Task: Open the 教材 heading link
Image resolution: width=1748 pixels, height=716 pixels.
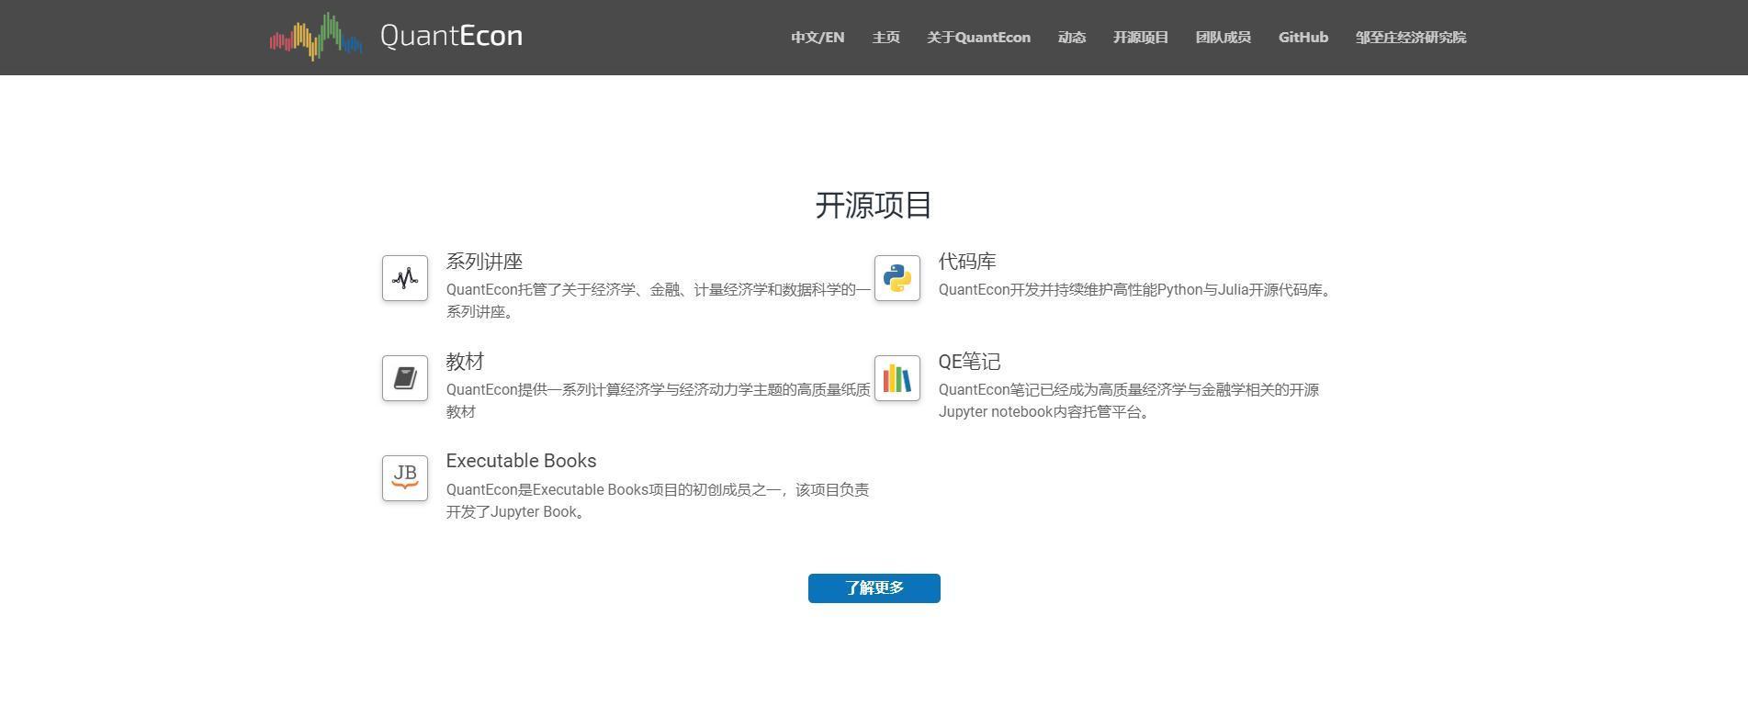Action: [x=465, y=362]
